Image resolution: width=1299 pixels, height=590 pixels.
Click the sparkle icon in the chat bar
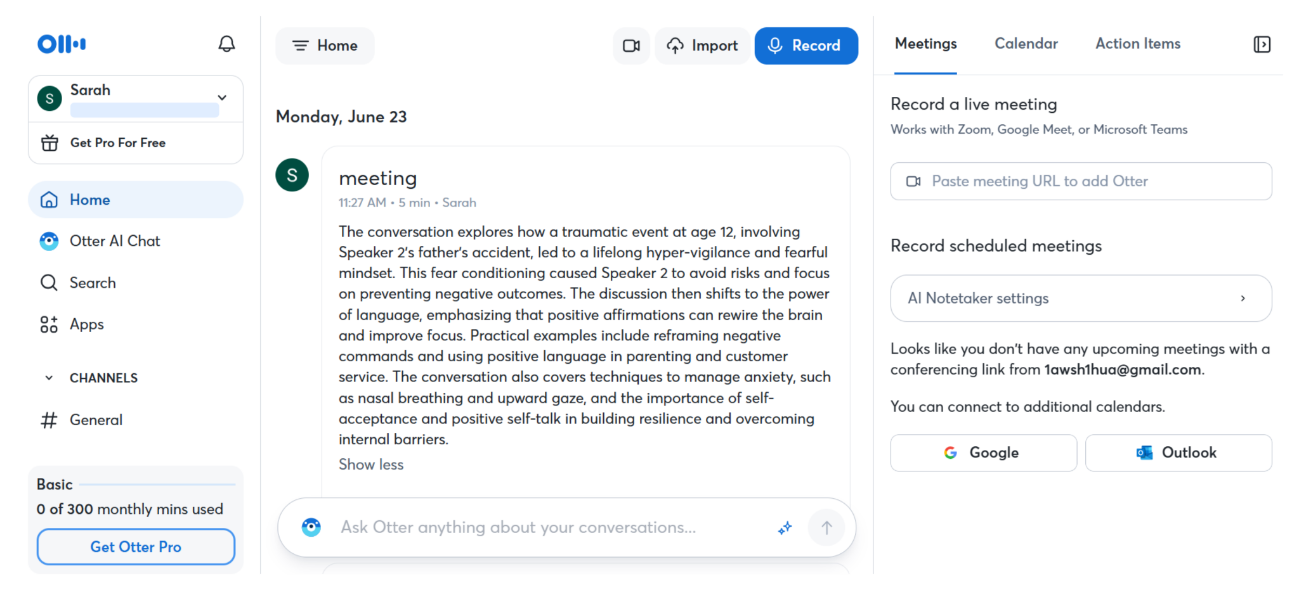point(785,527)
